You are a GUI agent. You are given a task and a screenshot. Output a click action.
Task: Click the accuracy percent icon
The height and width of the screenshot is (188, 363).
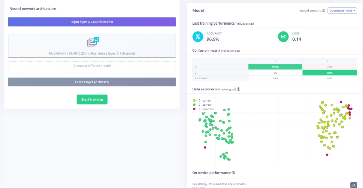point(198,37)
